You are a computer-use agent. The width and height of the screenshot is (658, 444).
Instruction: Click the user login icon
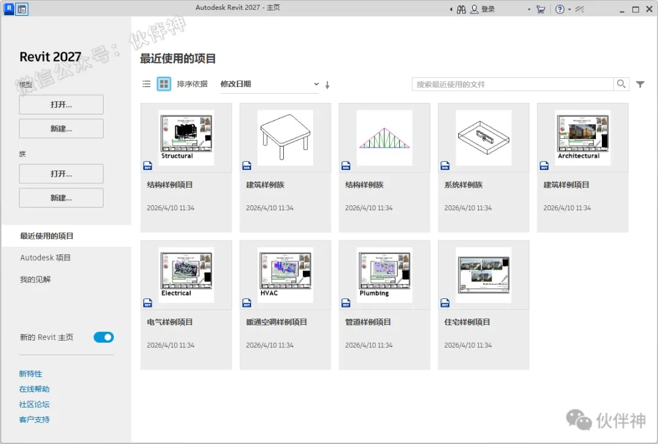pos(474,9)
